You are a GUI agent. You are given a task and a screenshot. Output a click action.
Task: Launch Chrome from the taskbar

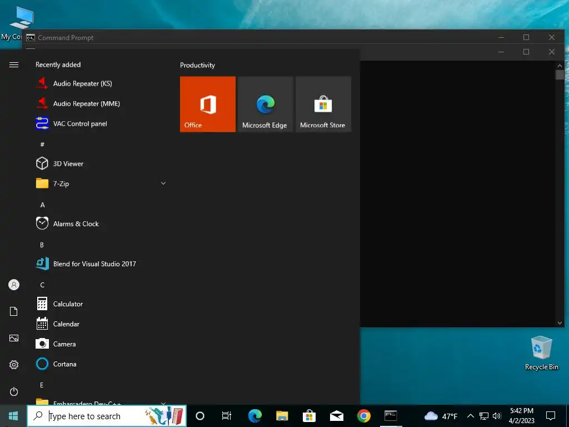[363, 416]
